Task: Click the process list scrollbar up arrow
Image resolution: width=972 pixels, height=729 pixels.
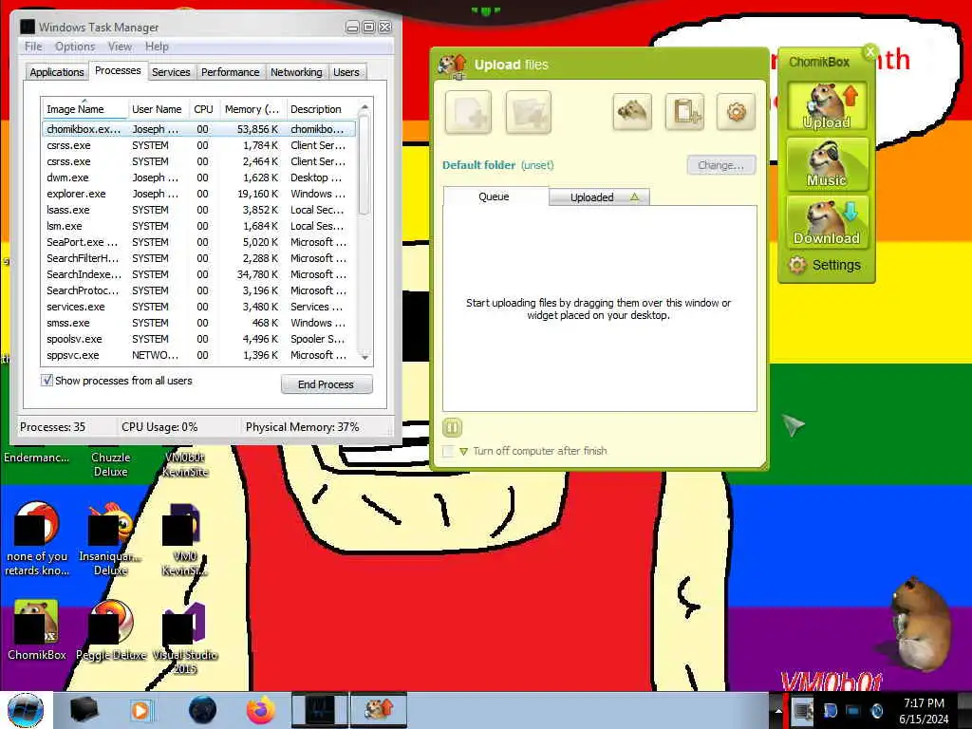Action: click(364, 106)
